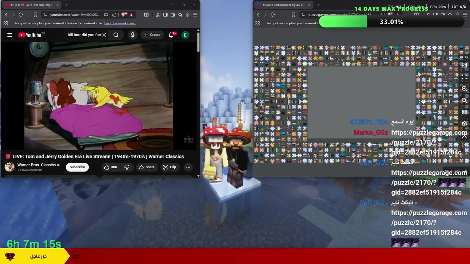Mute the YouTube tab via speaker icon
Image resolution: width=470 pixels, height=264 pixels.
point(12,5)
